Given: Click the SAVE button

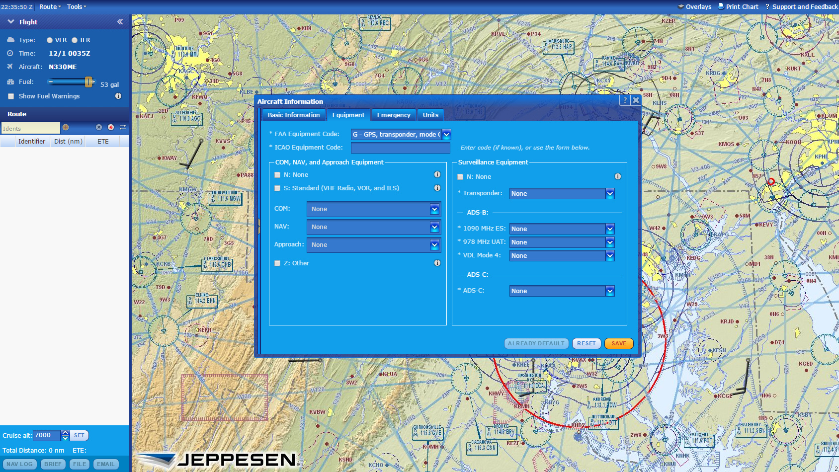Looking at the screenshot, I should tap(618, 343).
